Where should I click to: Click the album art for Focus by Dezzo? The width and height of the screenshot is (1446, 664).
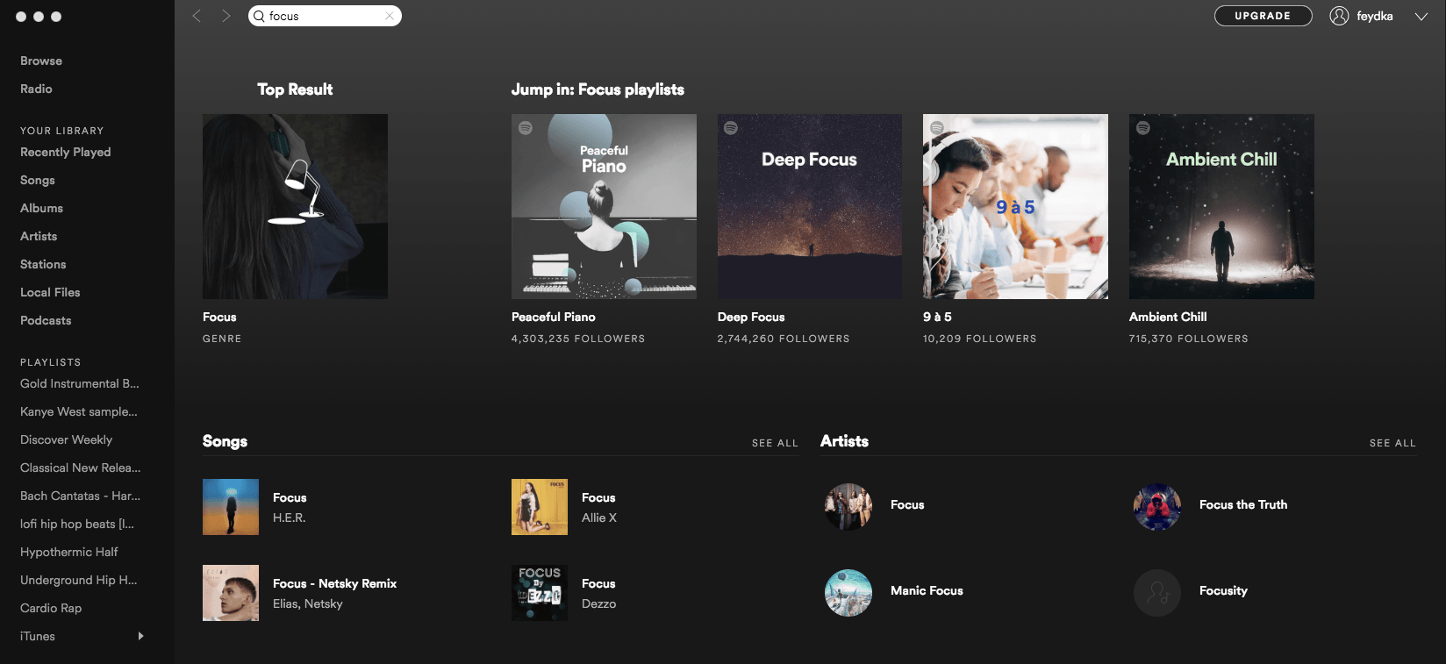[540, 593]
